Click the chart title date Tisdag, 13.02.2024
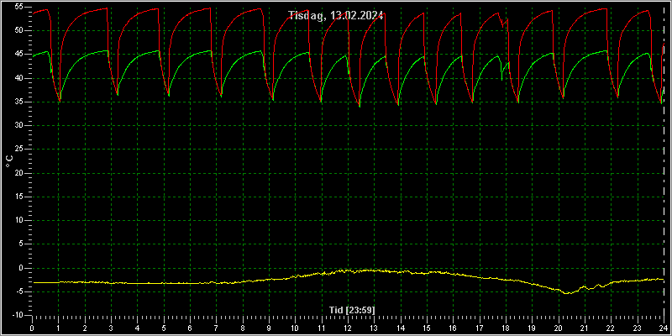The width and height of the screenshot is (672, 336). (337, 16)
